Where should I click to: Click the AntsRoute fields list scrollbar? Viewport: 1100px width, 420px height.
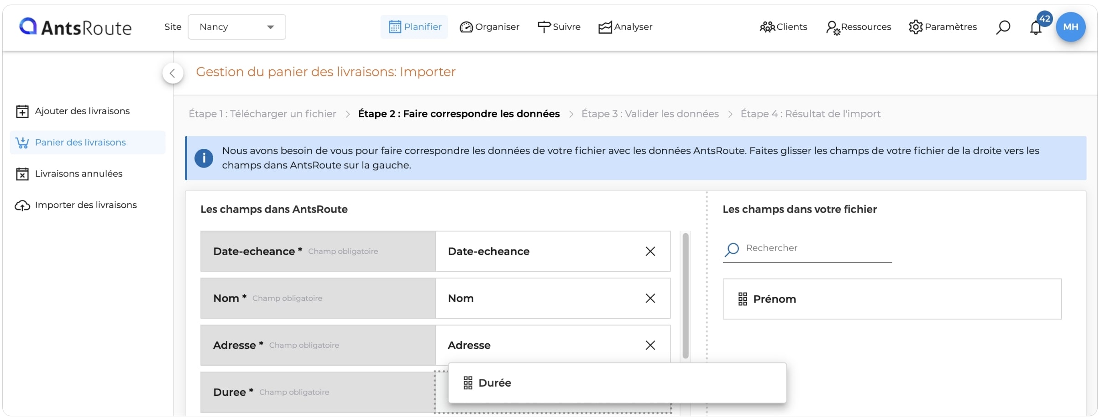tap(685, 296)
